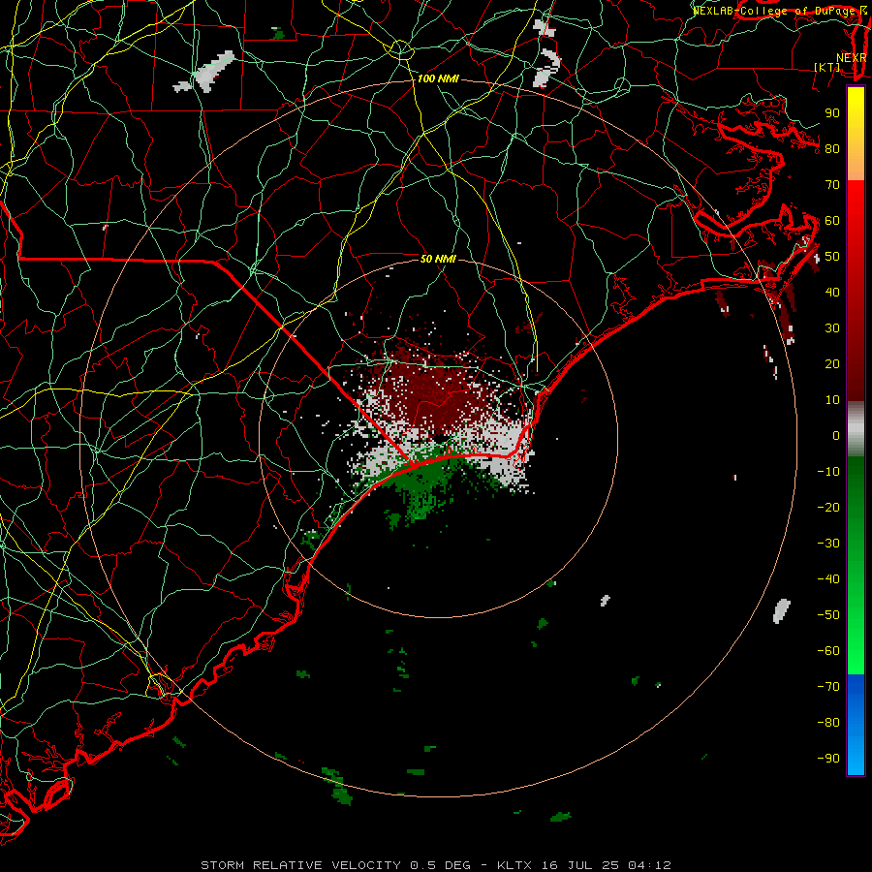Click the -90 value on velocity scale
The height and width of the screenshot is (872, 872).
828,759
